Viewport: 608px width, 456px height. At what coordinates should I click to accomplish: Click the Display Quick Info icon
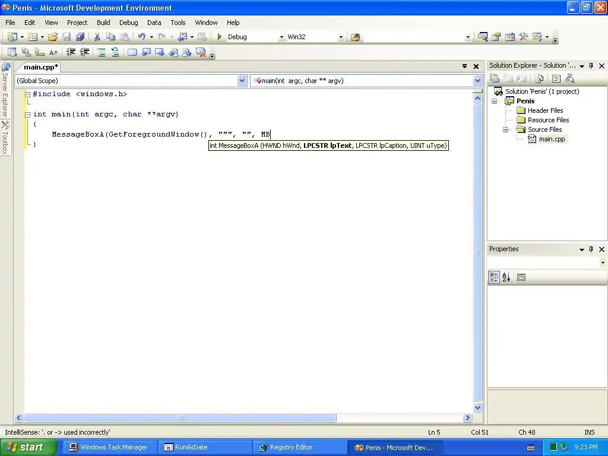point(40,52)
